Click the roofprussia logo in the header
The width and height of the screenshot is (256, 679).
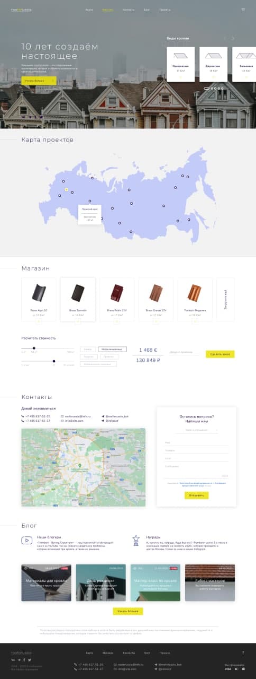(x=21, y=10)
